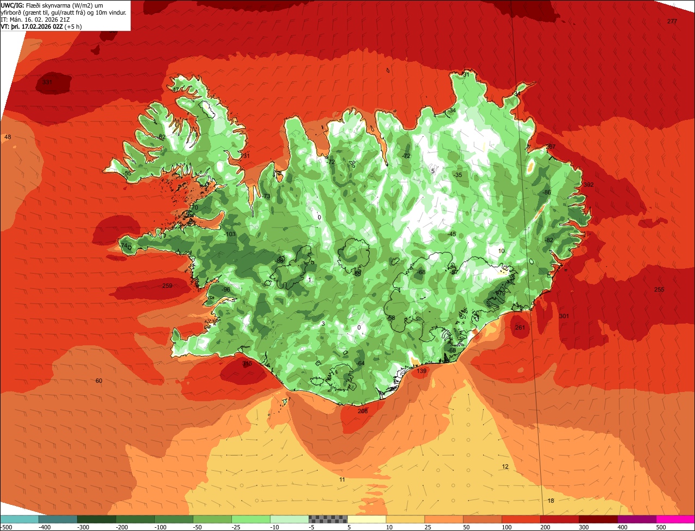The height and width of the screenshot is (531, 695).
Task: Select the '208' value on the south coast
Action: (x=363, y=411)
